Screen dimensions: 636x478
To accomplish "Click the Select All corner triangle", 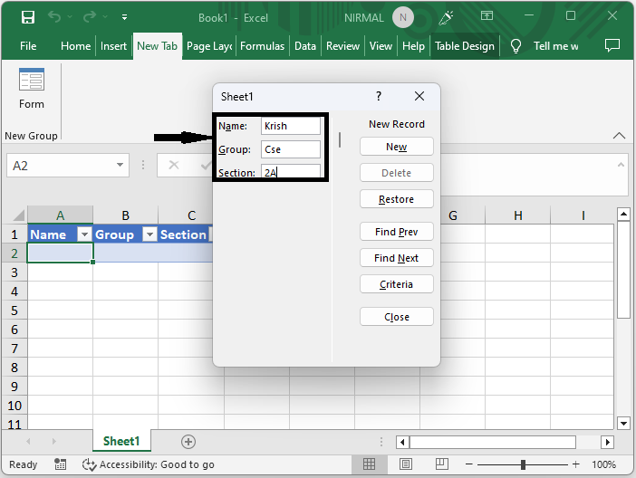I will (19, 215).
